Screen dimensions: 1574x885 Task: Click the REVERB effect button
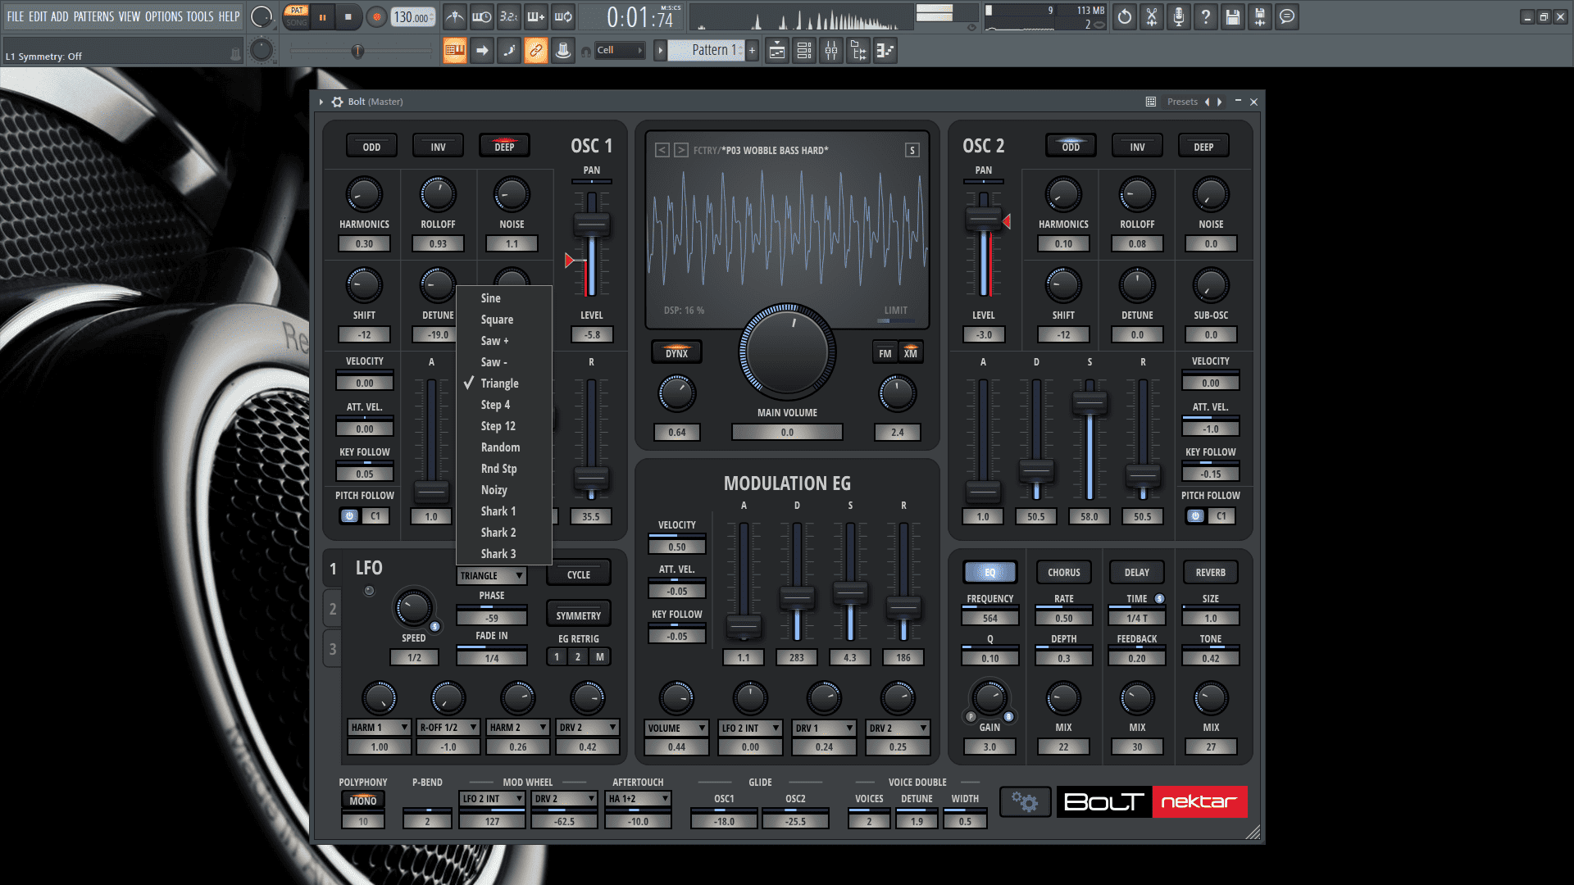[1210, 573]
